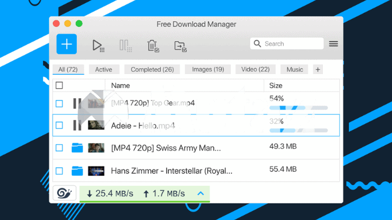Image resolution: width=392 pixels, height=220 pixels.
Task: Switch to the Completed (26) tab
Action: [x=152, y=70]
